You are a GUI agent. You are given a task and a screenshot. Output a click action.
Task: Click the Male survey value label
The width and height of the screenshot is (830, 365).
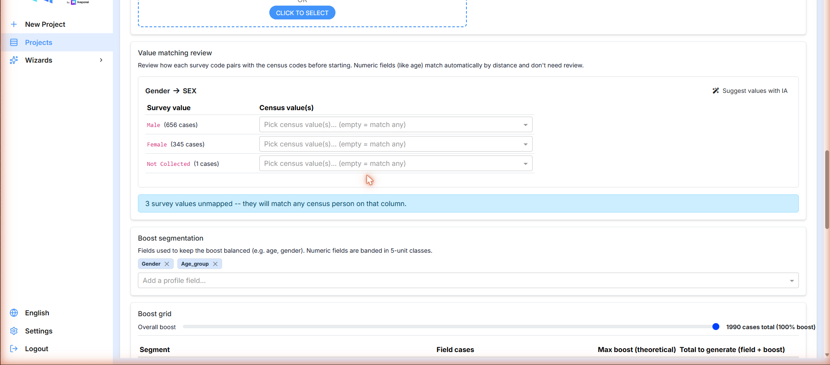pyautogui.click(x=153, y=125)
